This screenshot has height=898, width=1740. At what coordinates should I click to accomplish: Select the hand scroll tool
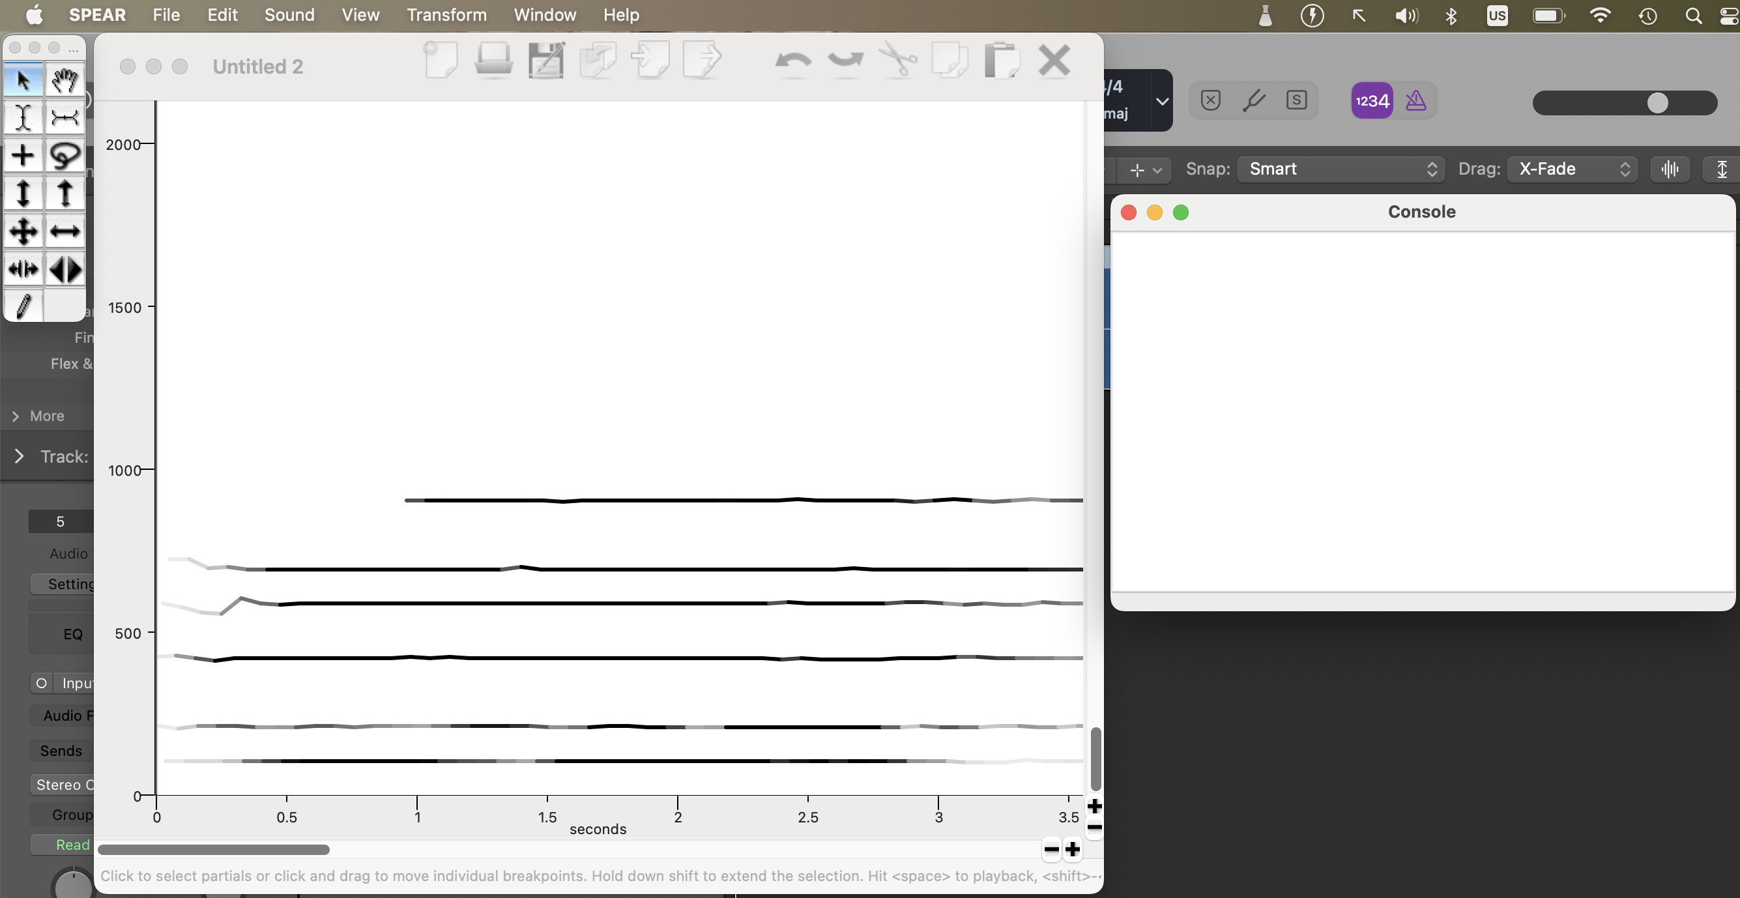[x=65, y=80]
